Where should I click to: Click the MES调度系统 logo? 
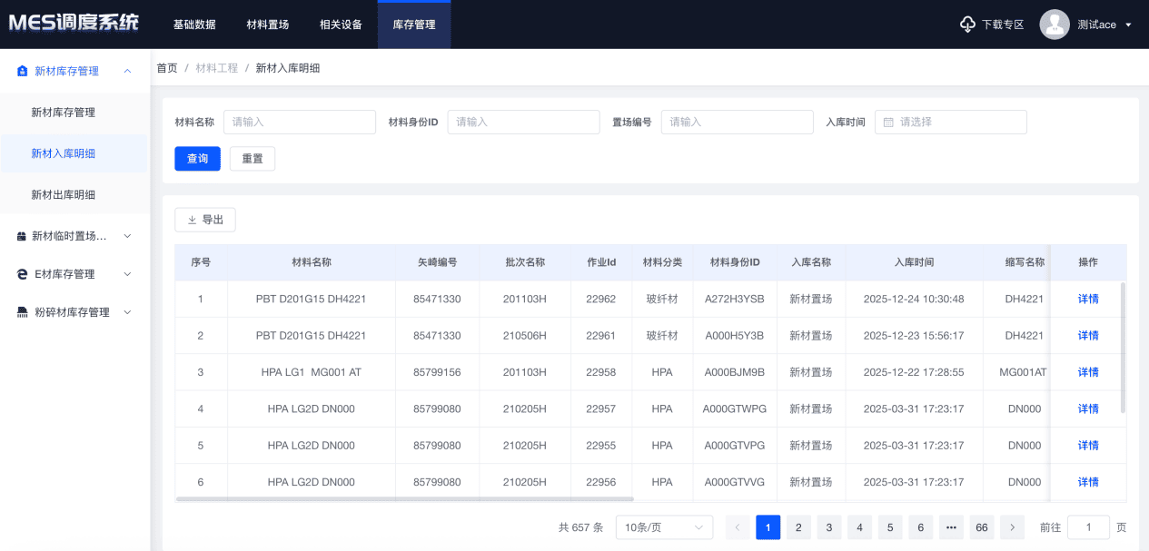tap(74, 24)
